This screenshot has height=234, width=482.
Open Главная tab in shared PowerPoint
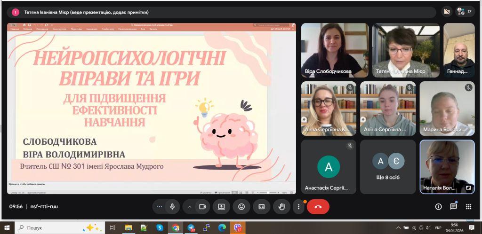coord(15,29)
